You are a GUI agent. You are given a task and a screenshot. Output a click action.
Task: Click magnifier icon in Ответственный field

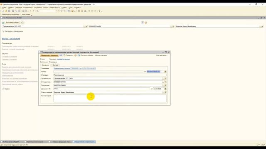click(x=165, y=92)
